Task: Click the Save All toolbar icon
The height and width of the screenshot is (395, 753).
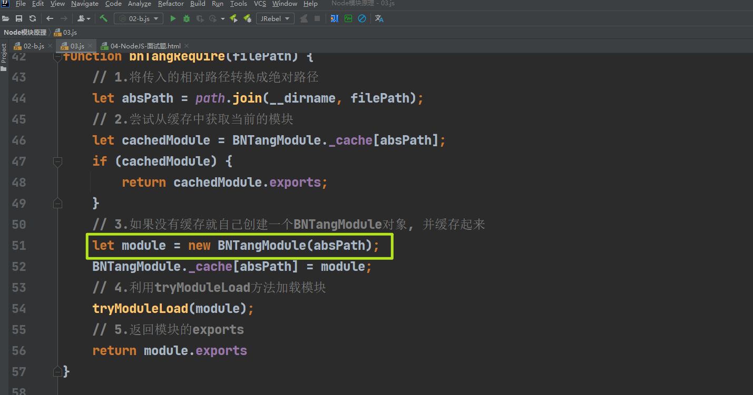Action: (19, 18)
